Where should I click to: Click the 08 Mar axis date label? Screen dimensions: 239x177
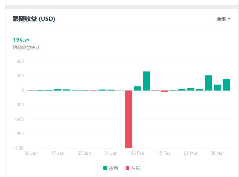pos(217,153)
